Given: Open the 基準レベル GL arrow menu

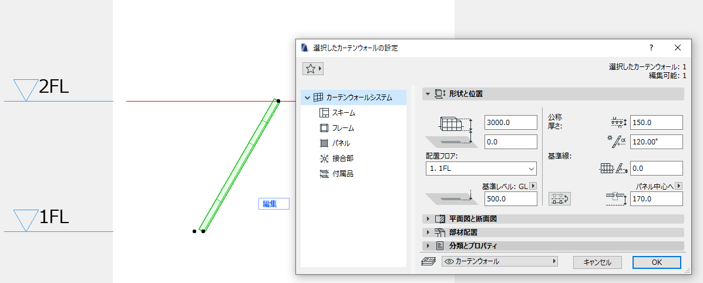Looking at the screenshot, I should [x=533, y=186].
